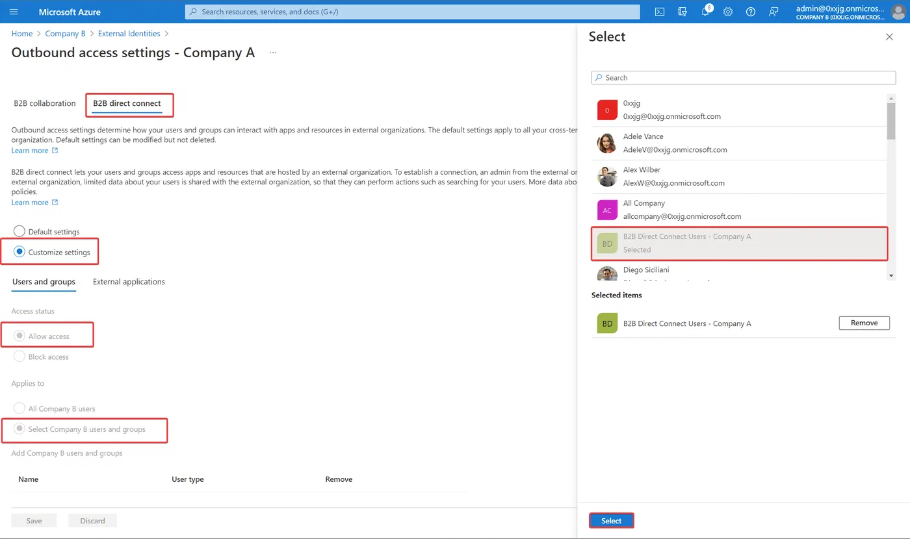The height and width of the screenshot is (539, 910).
Task: Click the Microsoft Azure logo text
Action: 70,12
